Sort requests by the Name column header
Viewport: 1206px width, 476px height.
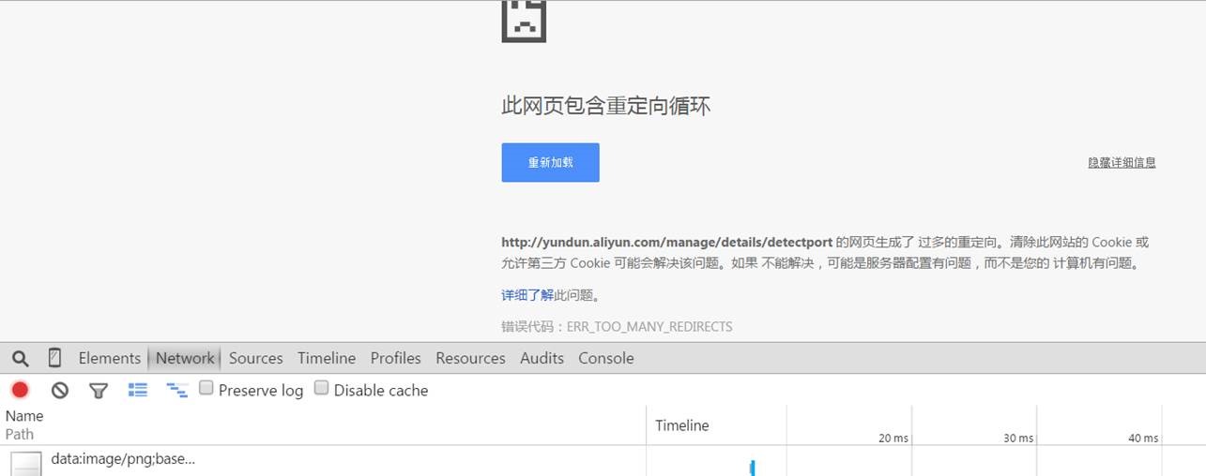[25, 416]
